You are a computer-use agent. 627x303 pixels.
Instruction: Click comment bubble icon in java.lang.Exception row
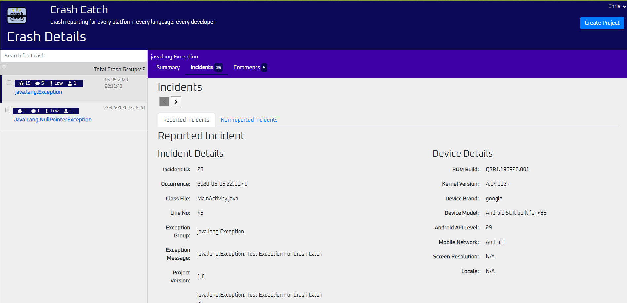[x=37, y=83]
